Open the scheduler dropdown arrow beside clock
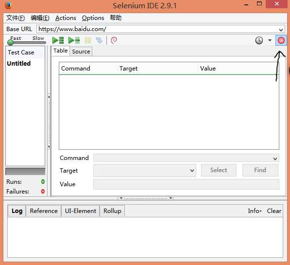Viewport: 290px width, 265px height. point(270,40)
